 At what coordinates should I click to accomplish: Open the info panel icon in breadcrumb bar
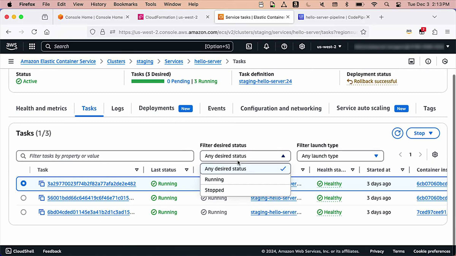coord(428,61)
